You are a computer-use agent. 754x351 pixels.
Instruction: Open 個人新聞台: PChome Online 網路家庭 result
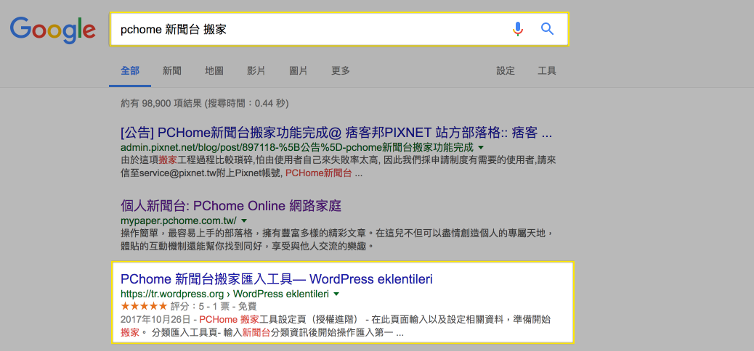point(231,207)
